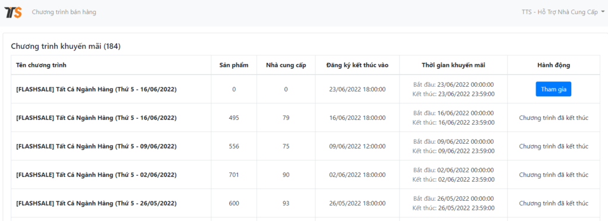Click the Sản phẩm column header

tap(234, 65)
